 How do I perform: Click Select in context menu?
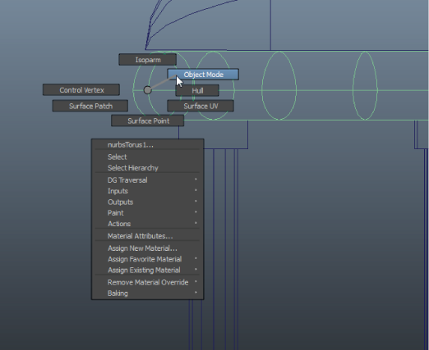click(x=148, y=157)
